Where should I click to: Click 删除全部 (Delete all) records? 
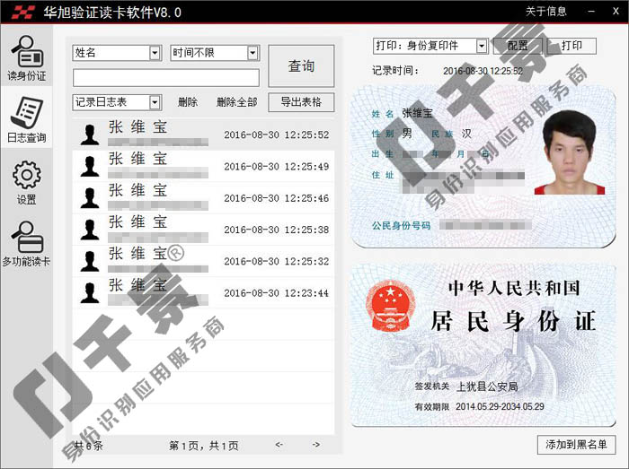(236, 102)
